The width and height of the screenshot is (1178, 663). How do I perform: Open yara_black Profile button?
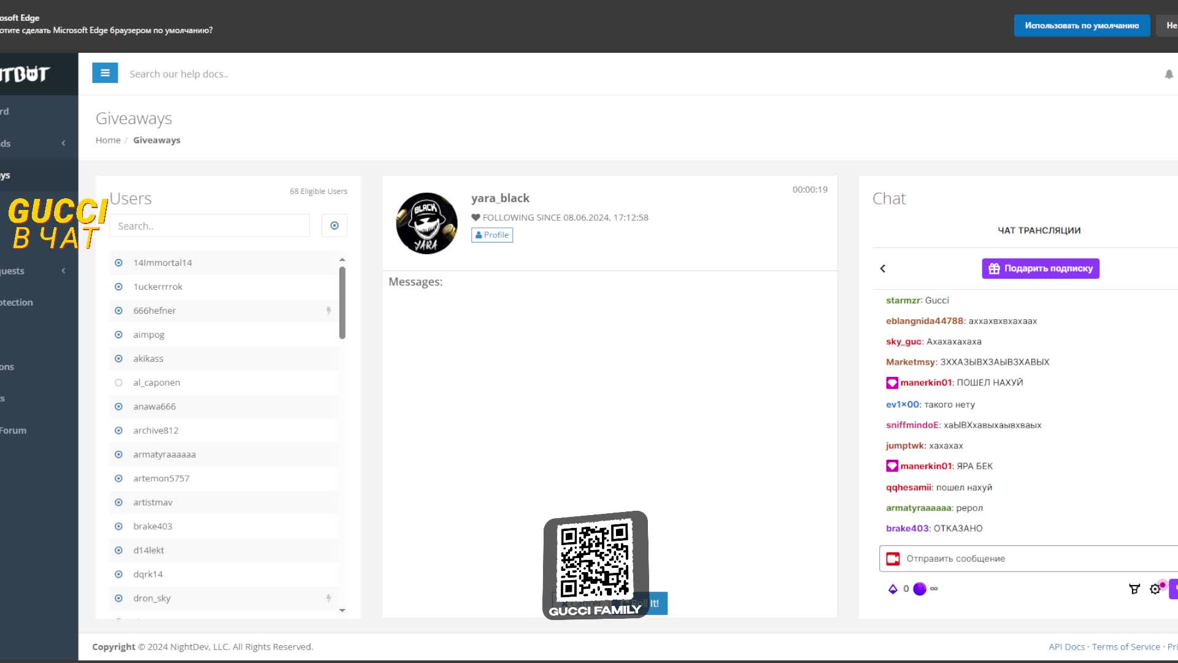(492, 235)
